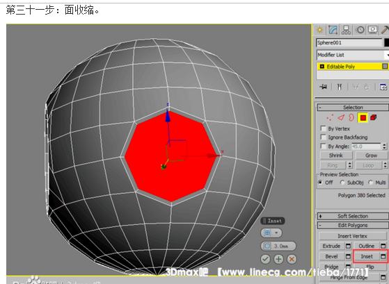Click "Polygon 380 Selected" status text

(361, 195)
